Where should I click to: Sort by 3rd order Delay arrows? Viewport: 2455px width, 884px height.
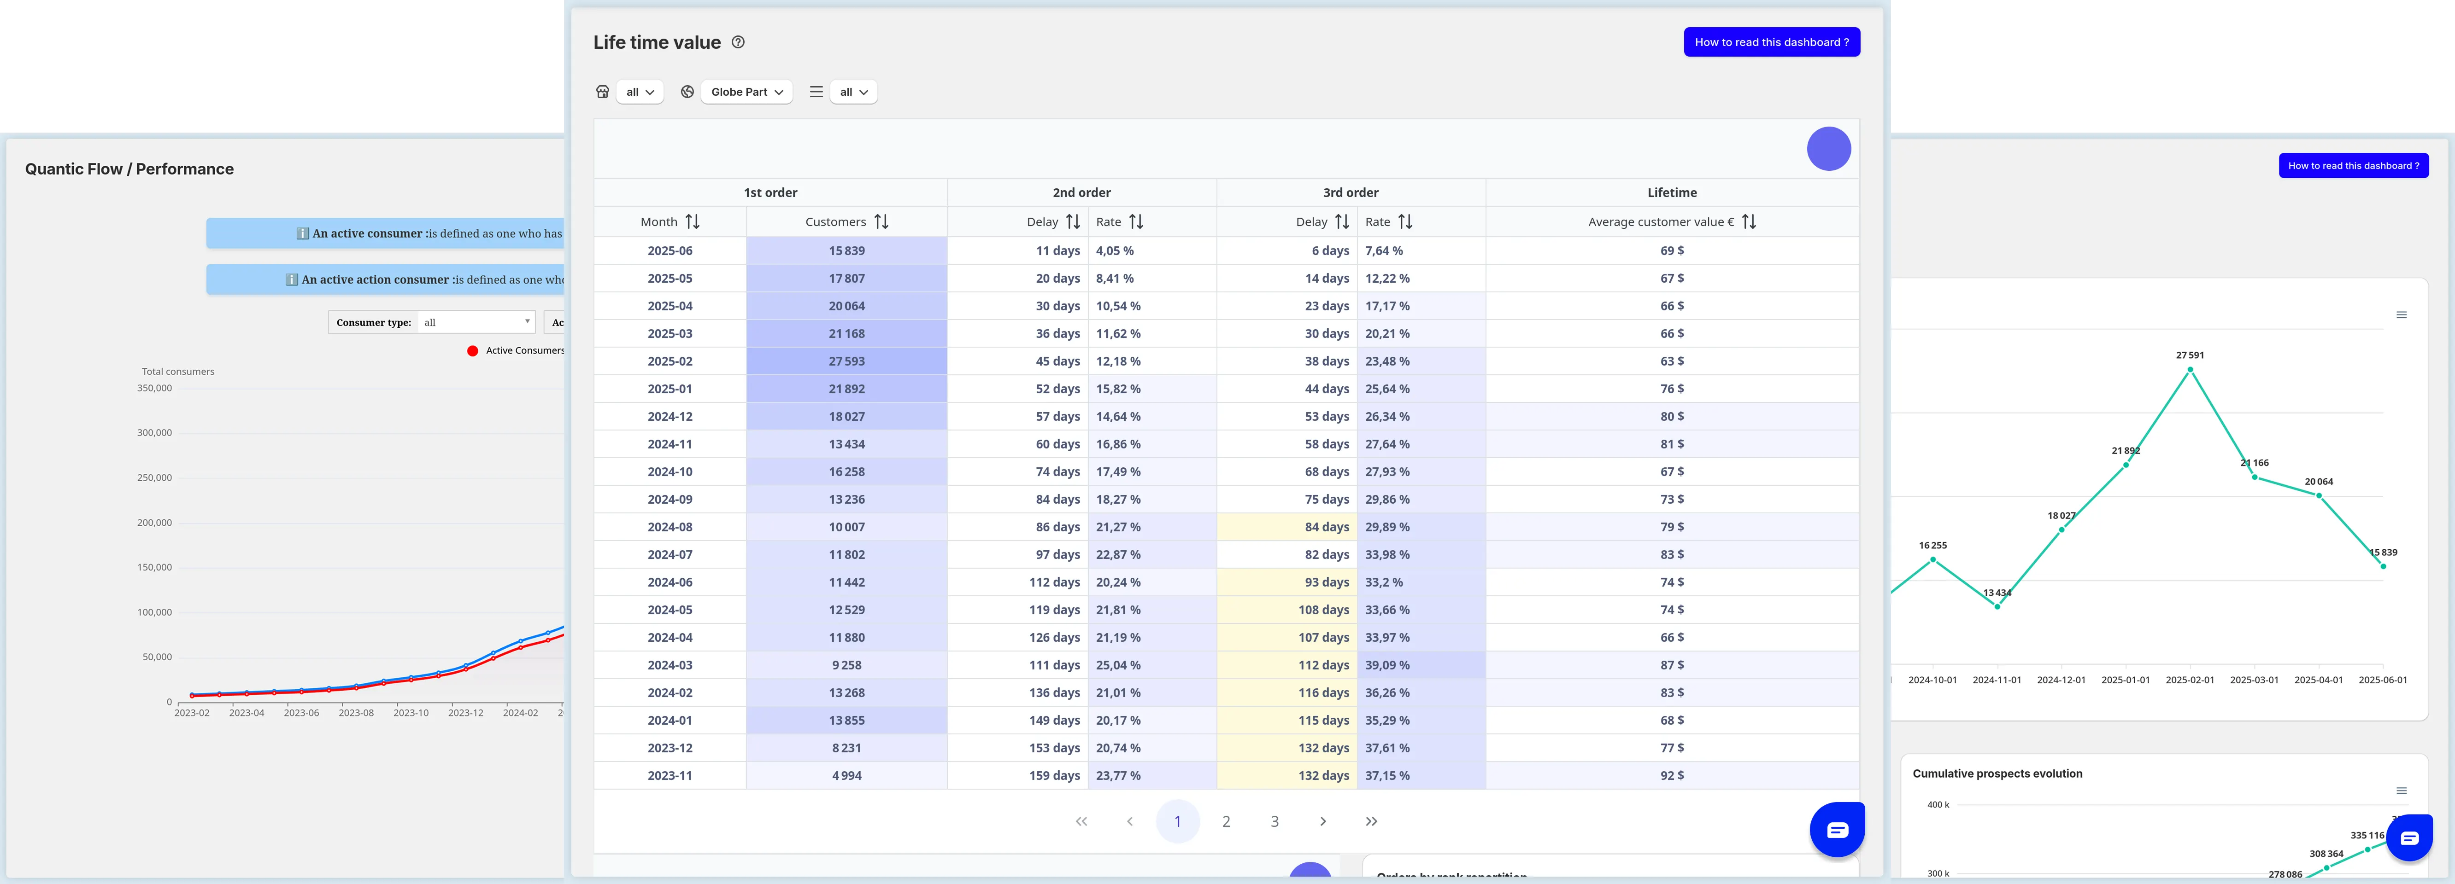[1342, 222]
